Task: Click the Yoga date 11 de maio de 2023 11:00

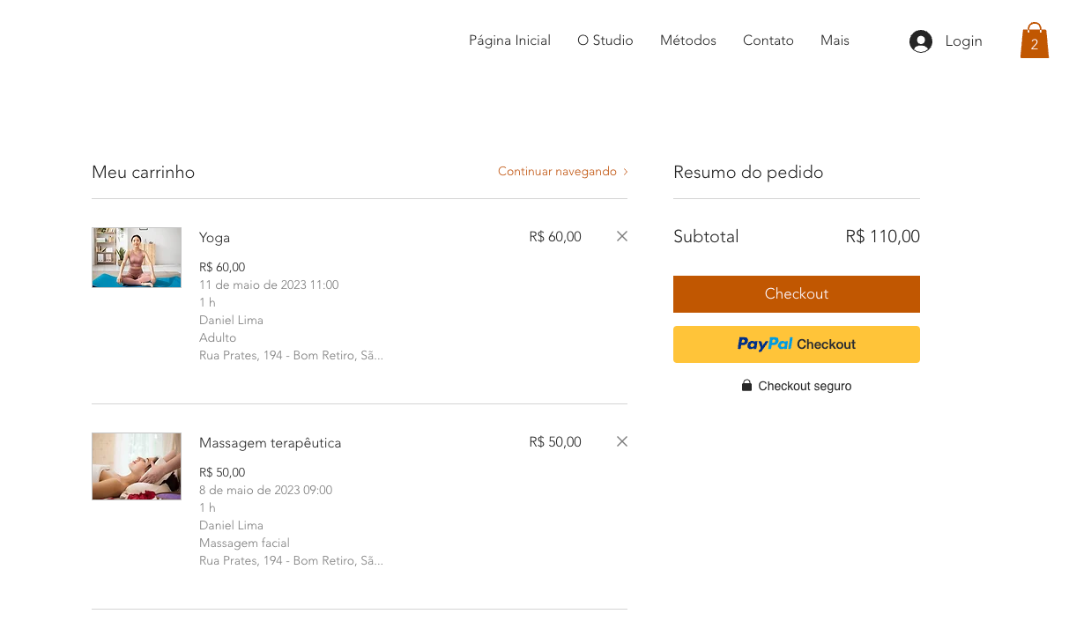Action: [x=269, y=285]
